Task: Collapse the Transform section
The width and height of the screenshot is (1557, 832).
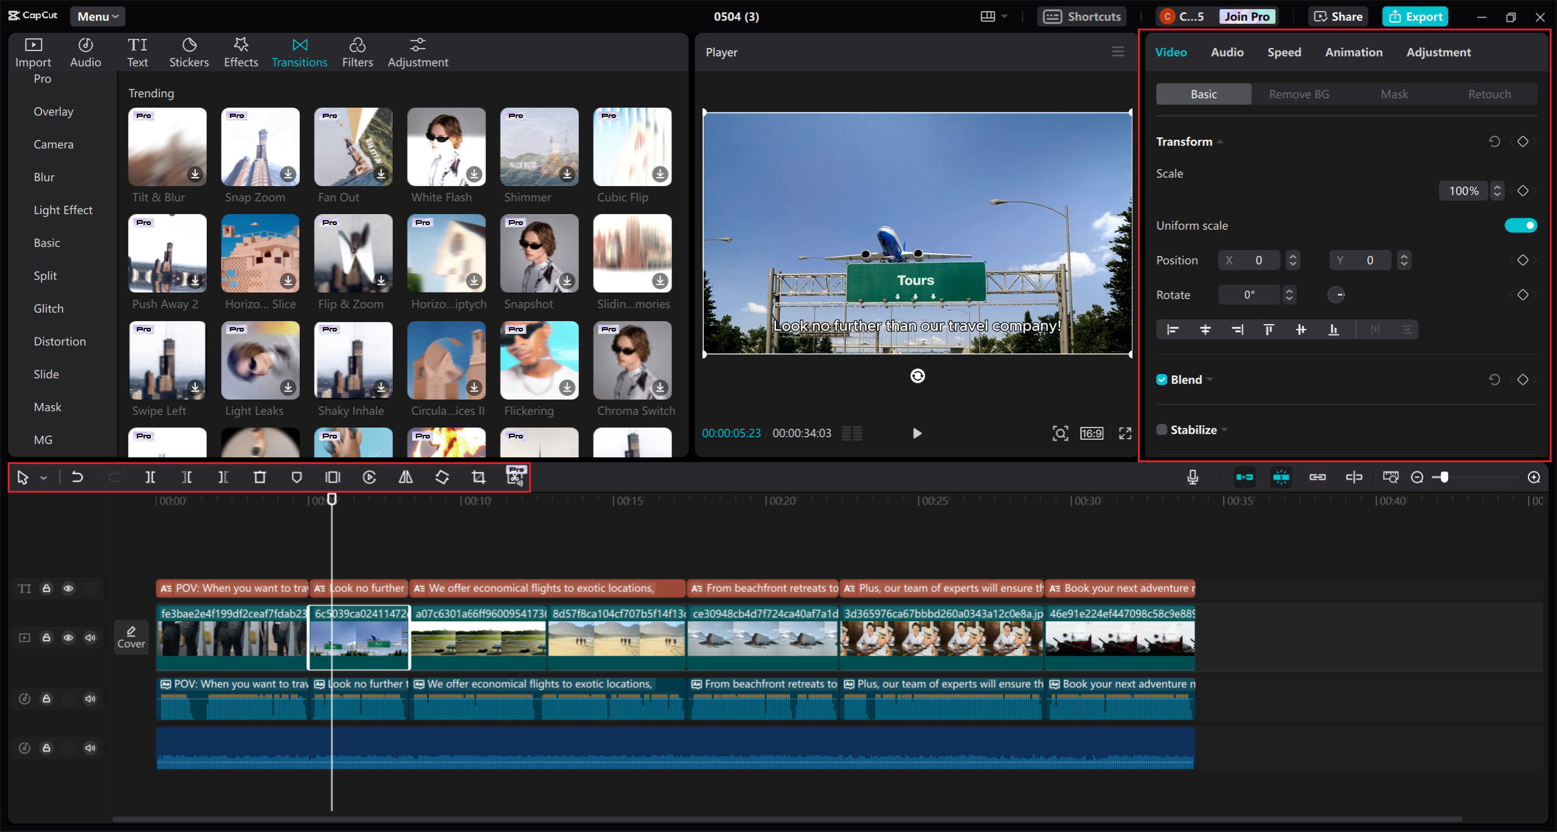Action: [x=1221, y=141]
